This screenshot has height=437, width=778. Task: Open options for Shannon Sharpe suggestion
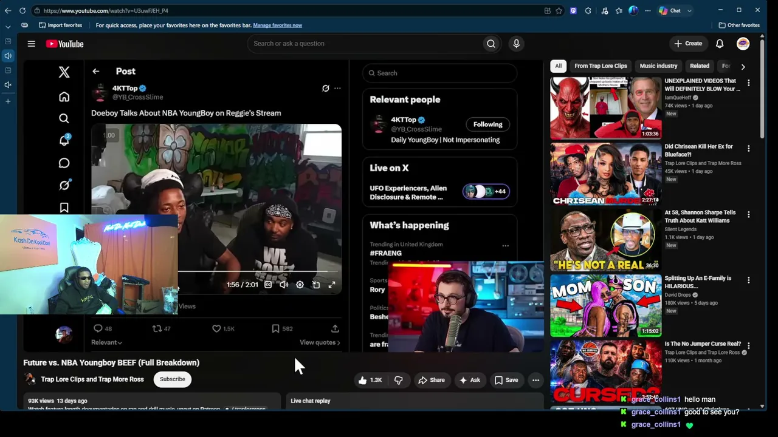[748, 214]
